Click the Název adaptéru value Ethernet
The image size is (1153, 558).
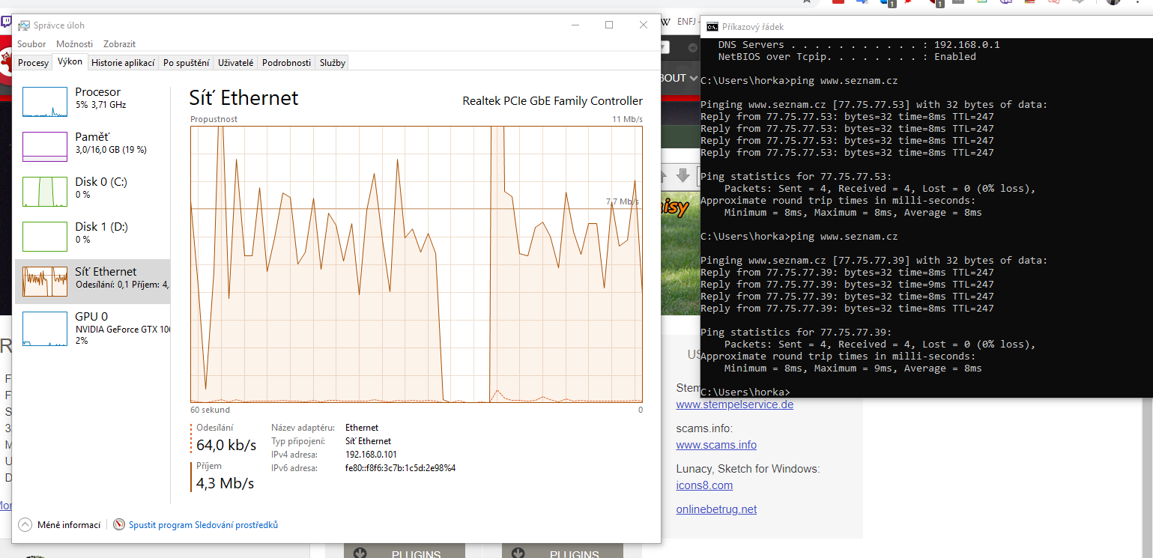pos(362,428)
